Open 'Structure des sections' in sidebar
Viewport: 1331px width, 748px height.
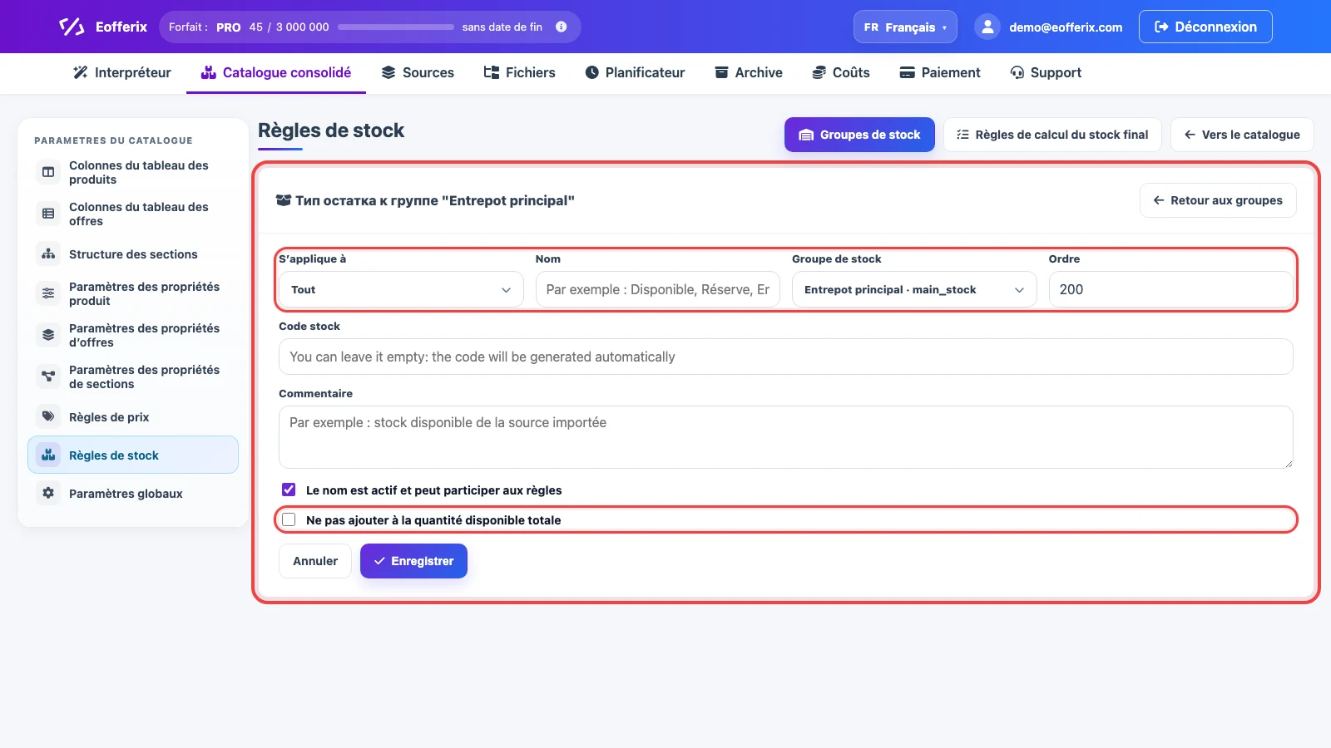tap(133, 254)
